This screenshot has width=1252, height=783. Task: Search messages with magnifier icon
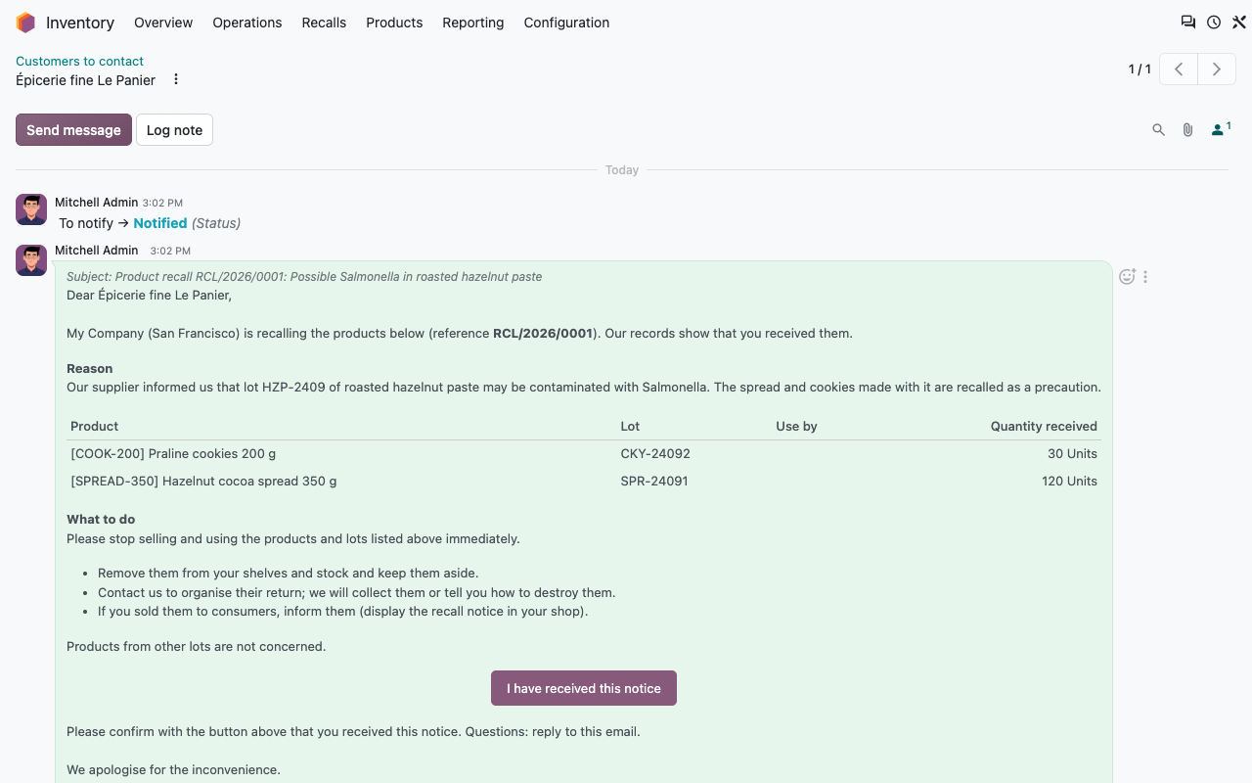pyautogui.click(x=1158, y=129)
